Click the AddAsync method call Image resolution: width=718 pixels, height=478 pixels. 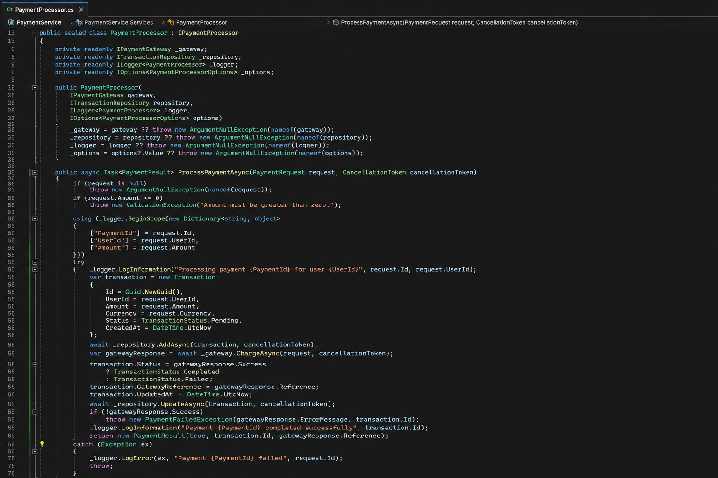(x=174, y=344)
